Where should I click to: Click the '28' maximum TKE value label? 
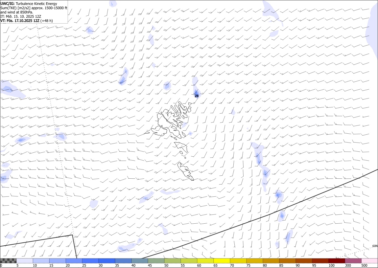click(197, 96)
